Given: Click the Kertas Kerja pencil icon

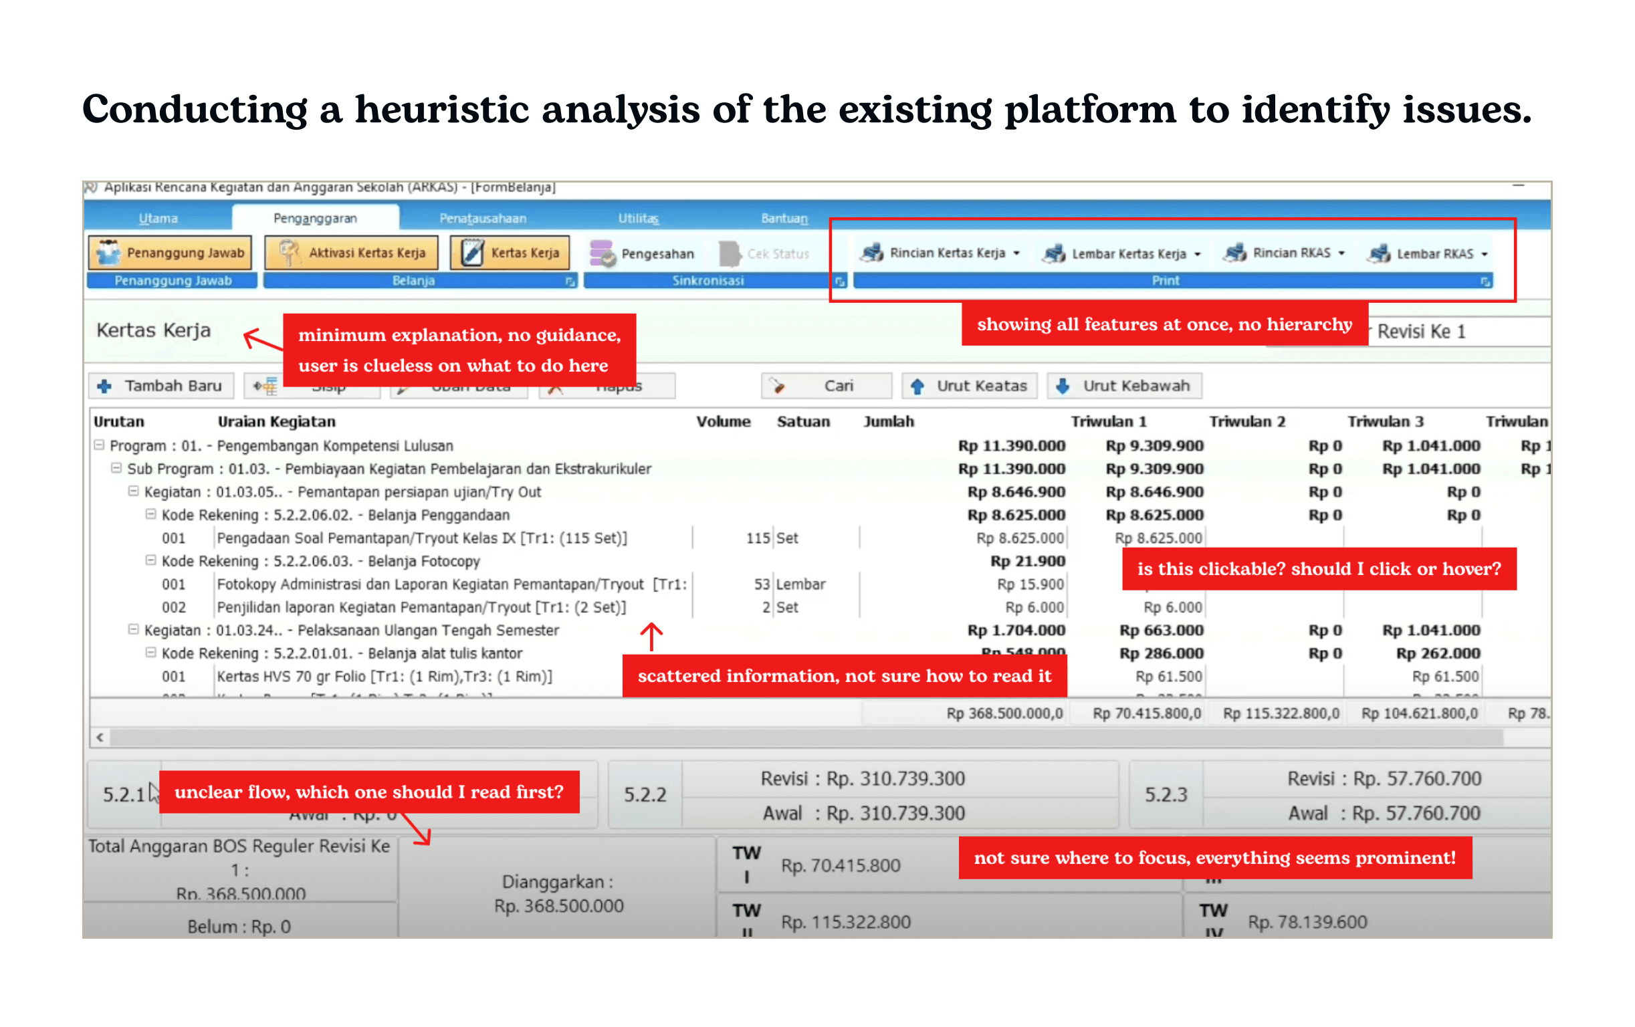Looking at the screenshot, I should pyautogui.click(x=472, y=253).
